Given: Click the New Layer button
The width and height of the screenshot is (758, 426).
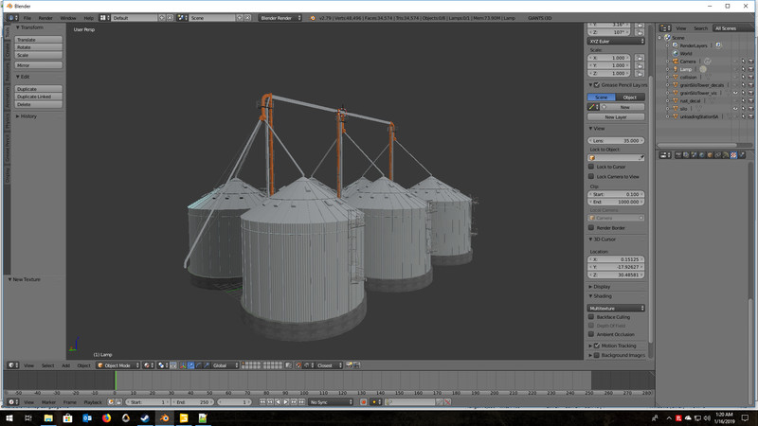Looking at the screenshot, I should point(616,117).
